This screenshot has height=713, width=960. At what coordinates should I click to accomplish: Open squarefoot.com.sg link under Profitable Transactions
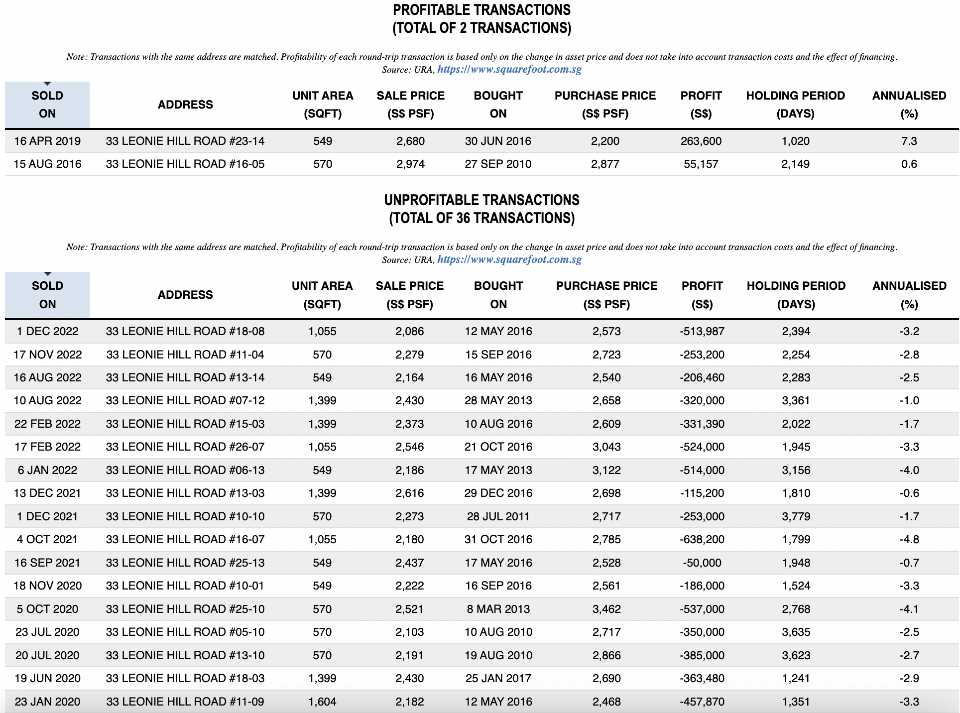(x=509, y=69)
